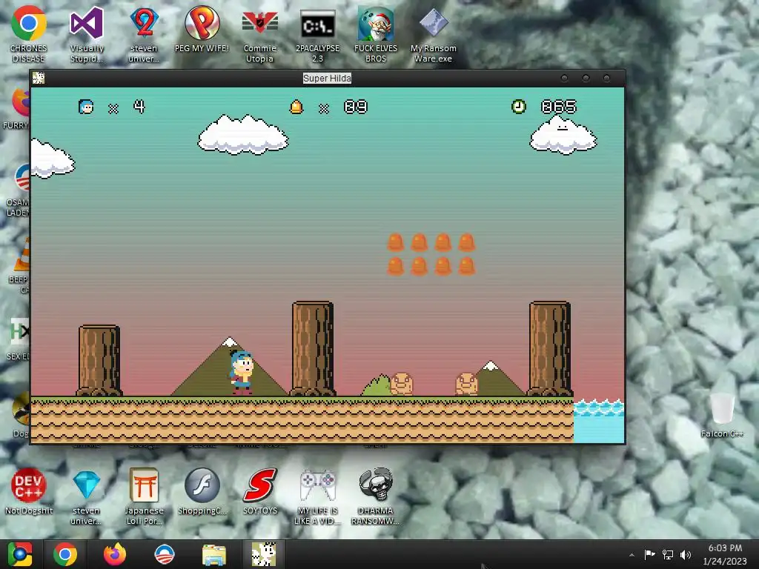Image resolution: width=759 pixels, height=569 pixels.
Task: Open the elves bowling desktop icon
Action: point(376,34)
